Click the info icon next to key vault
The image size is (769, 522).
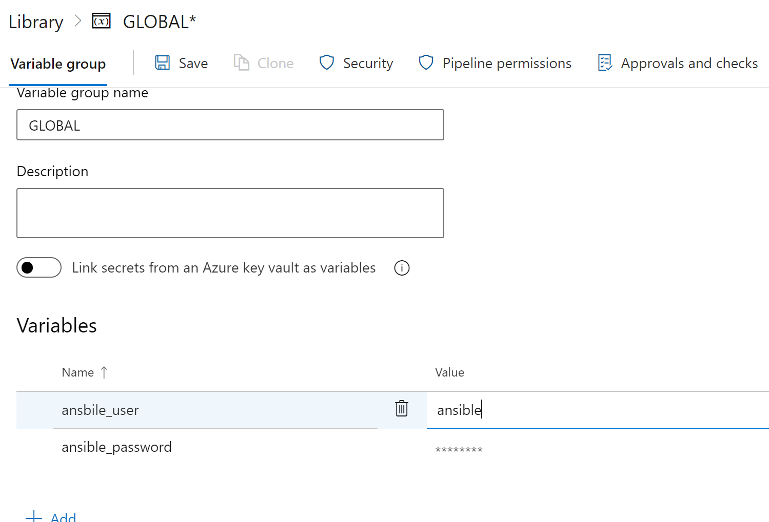click(402, 268)
